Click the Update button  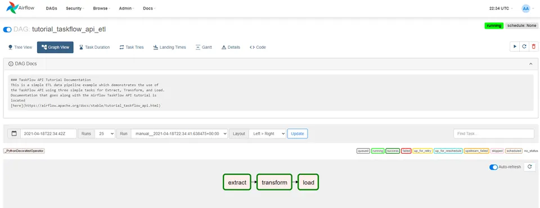coord(298,133)
